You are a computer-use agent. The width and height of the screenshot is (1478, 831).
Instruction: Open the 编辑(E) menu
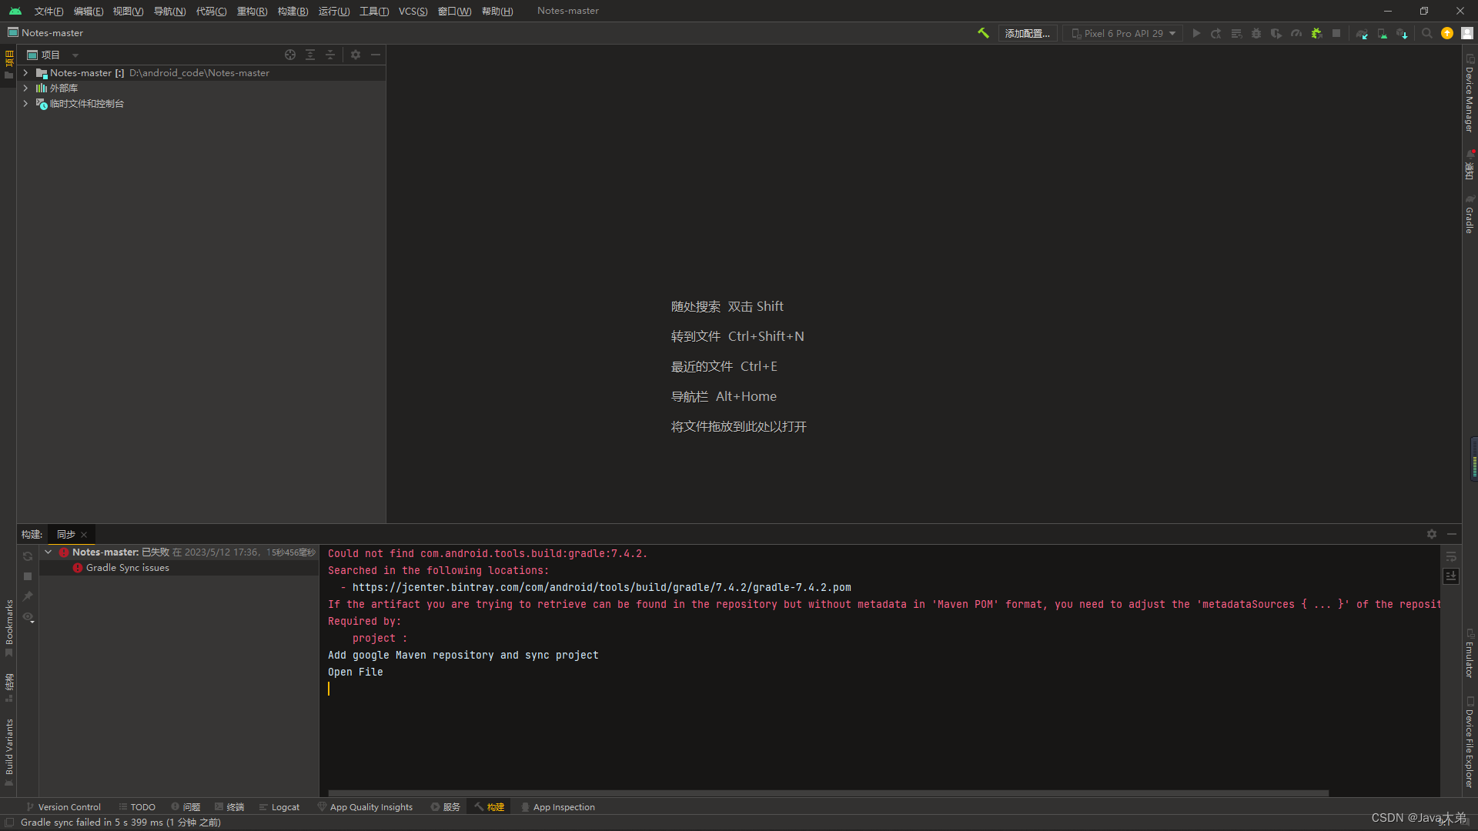pos(89,11)
